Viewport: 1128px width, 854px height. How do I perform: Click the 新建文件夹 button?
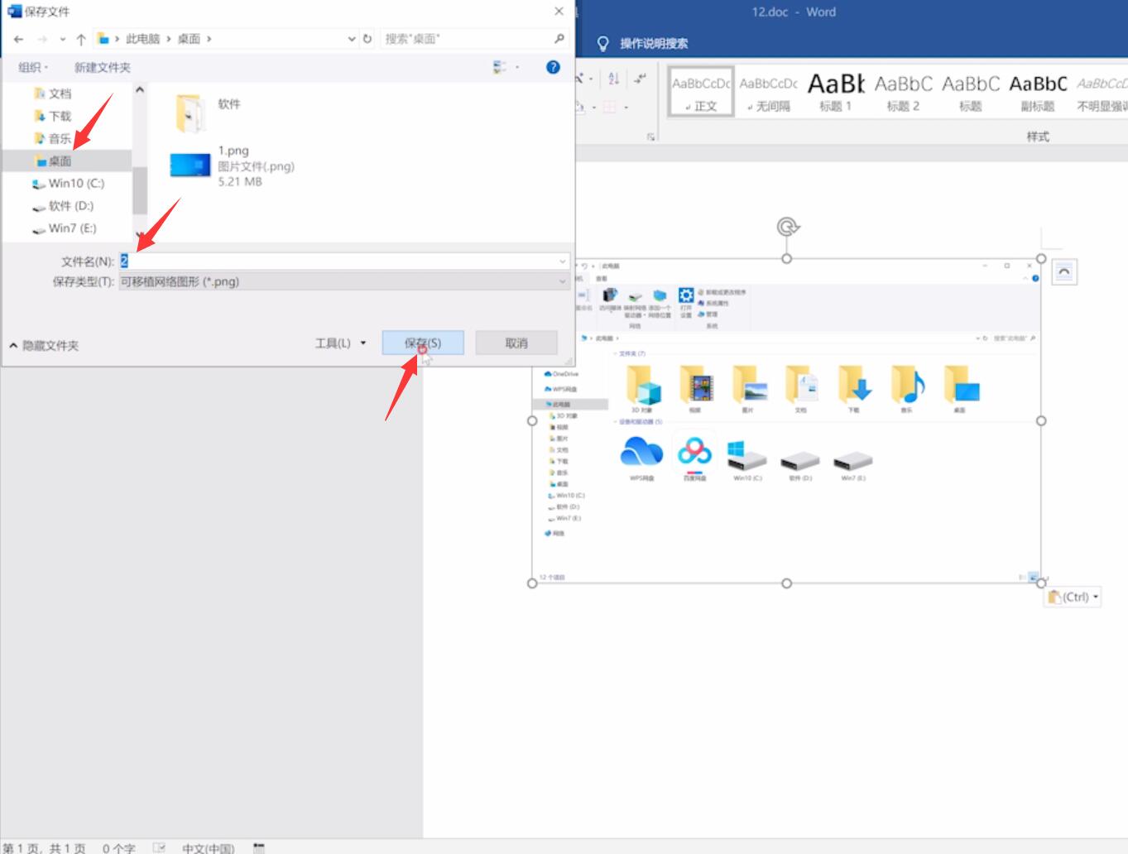(103, 67)
